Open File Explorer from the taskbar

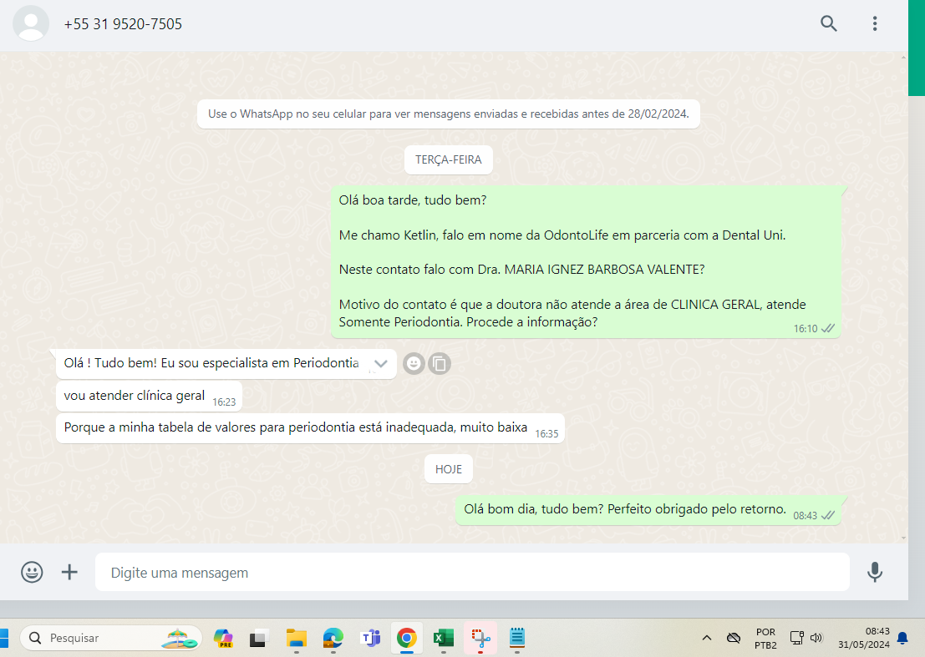[x=296, y=638]
